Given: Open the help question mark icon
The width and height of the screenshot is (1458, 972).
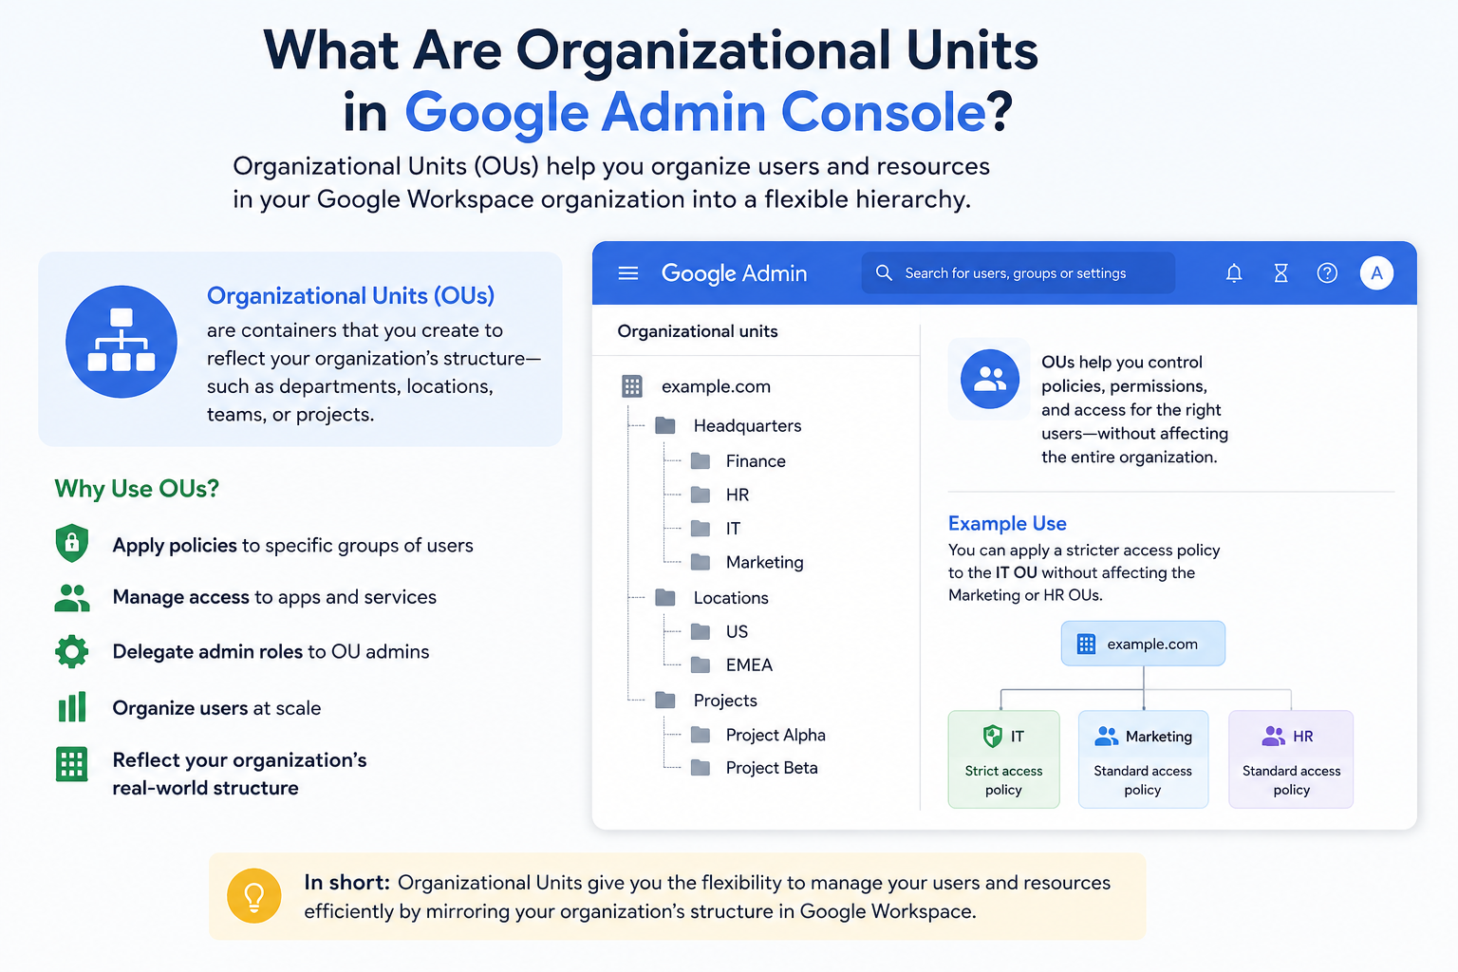Looking at the screenshot, I should coord(1327,273).
